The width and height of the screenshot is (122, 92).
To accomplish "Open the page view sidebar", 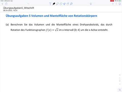I will coord(119,4).
